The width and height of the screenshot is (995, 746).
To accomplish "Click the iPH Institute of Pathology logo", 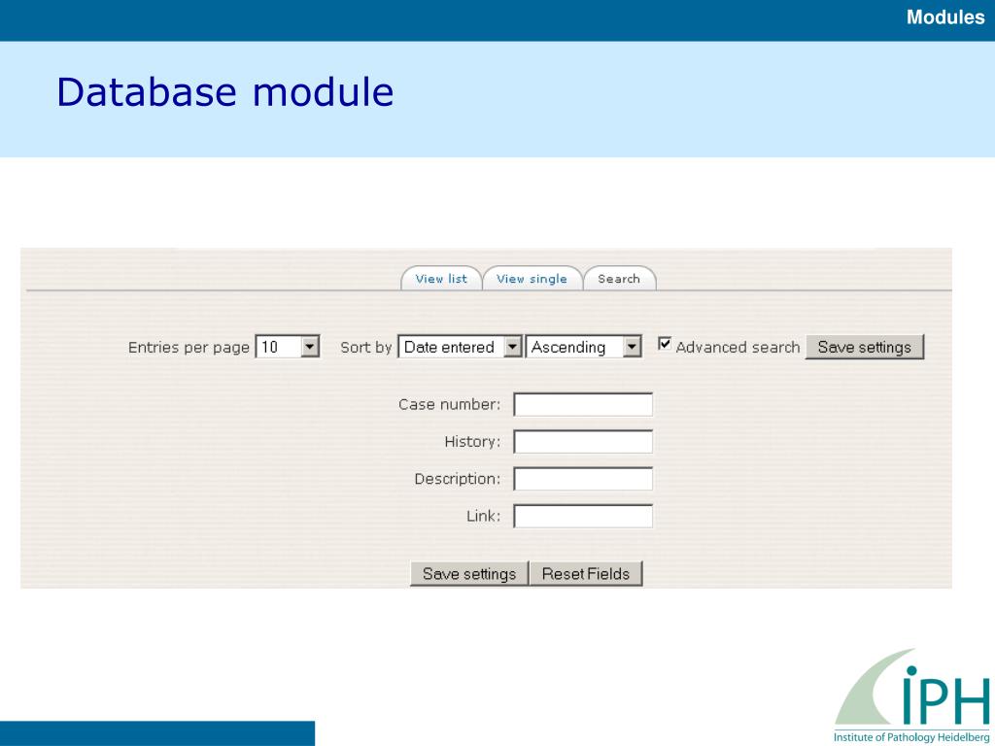I will tap(911, 695).
